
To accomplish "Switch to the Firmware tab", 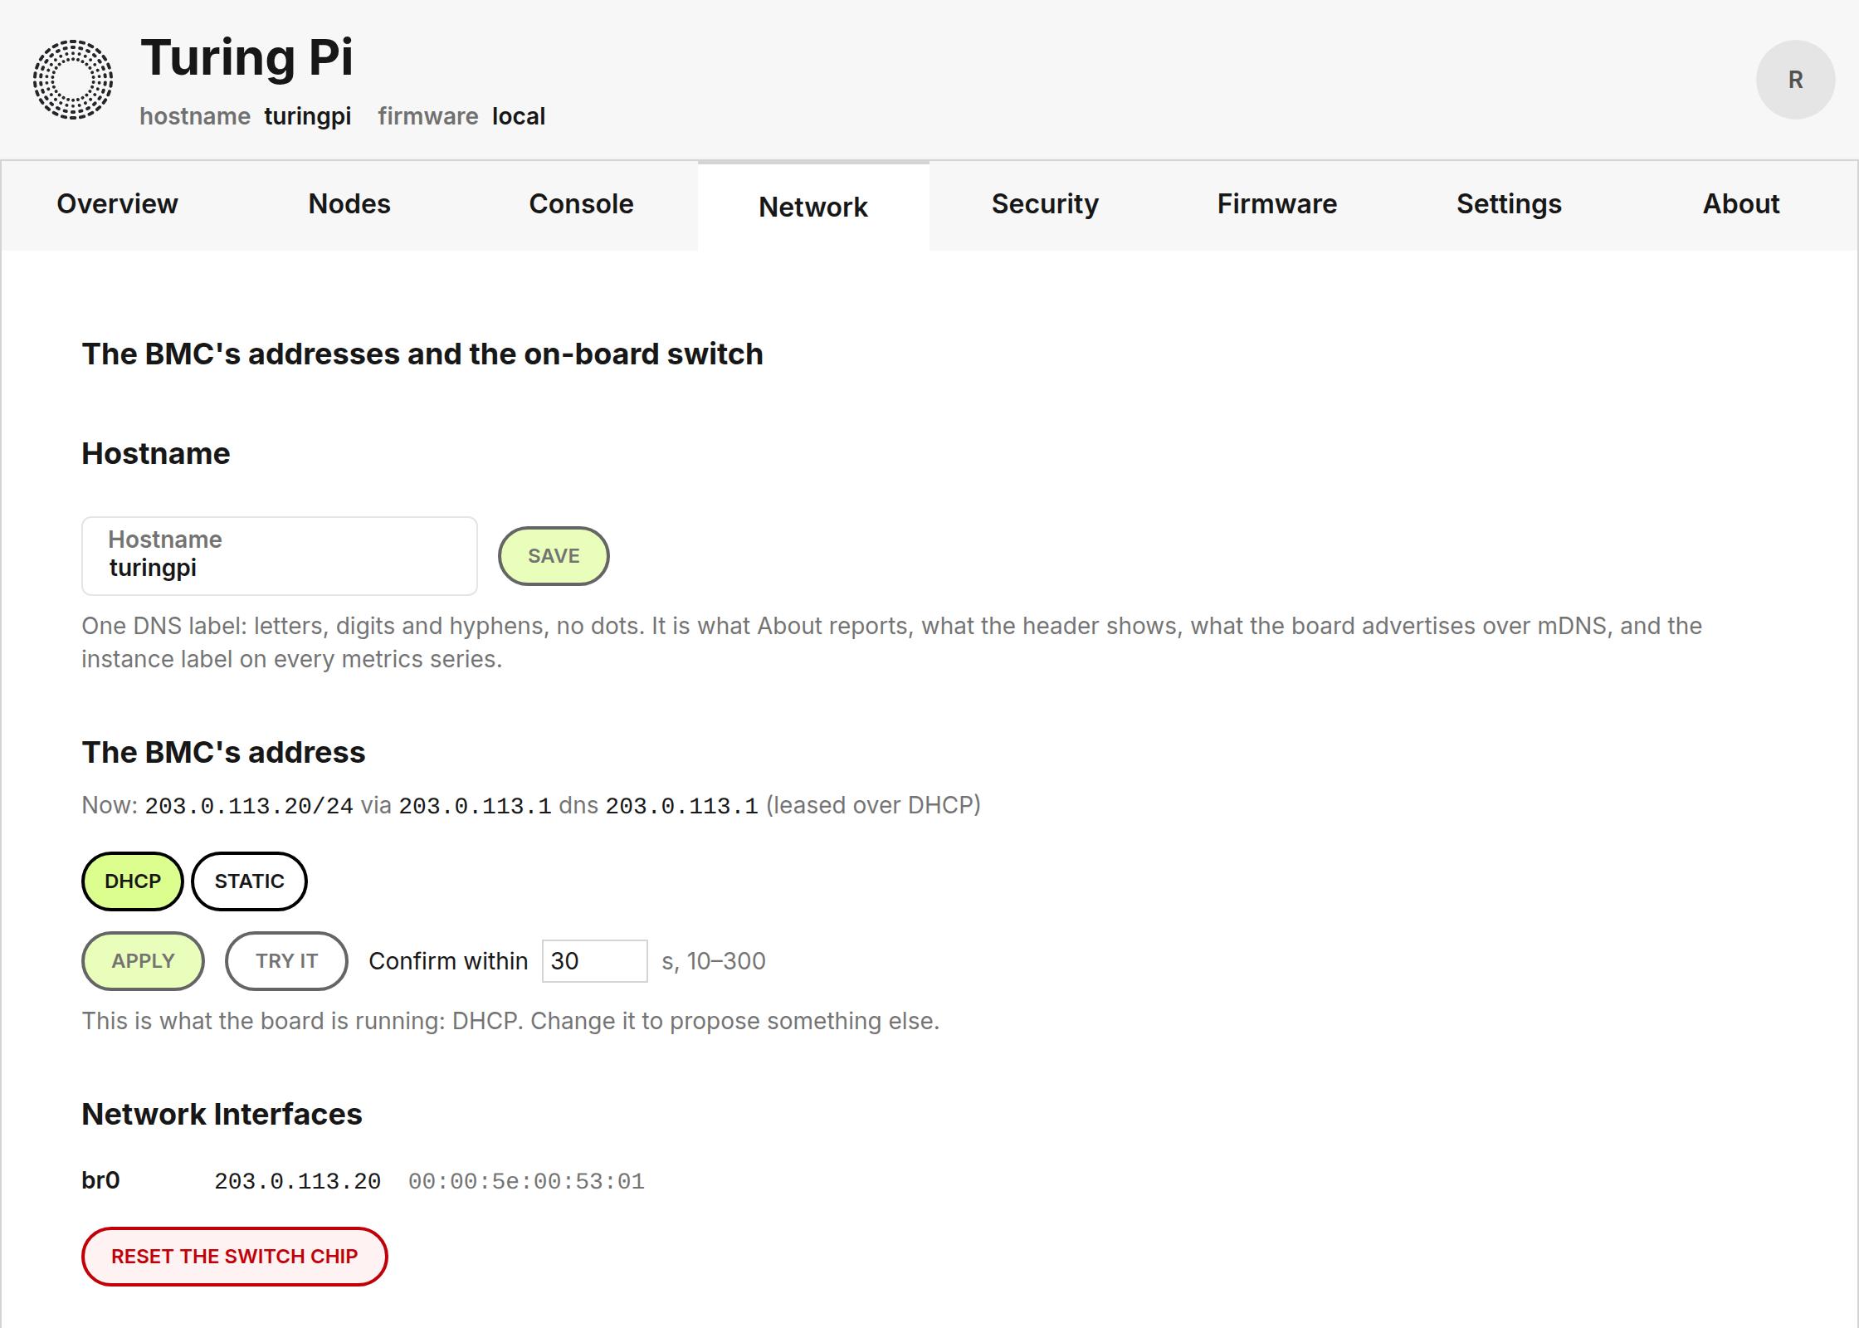I will [x=1277, y=204].
